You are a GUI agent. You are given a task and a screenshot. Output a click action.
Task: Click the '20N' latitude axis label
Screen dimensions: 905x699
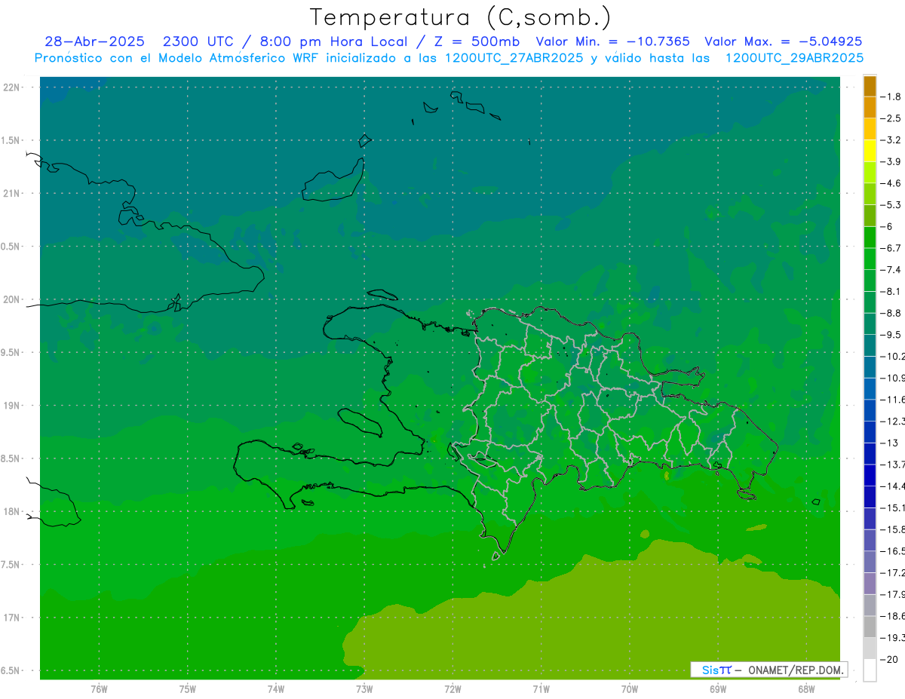point(11,299)
